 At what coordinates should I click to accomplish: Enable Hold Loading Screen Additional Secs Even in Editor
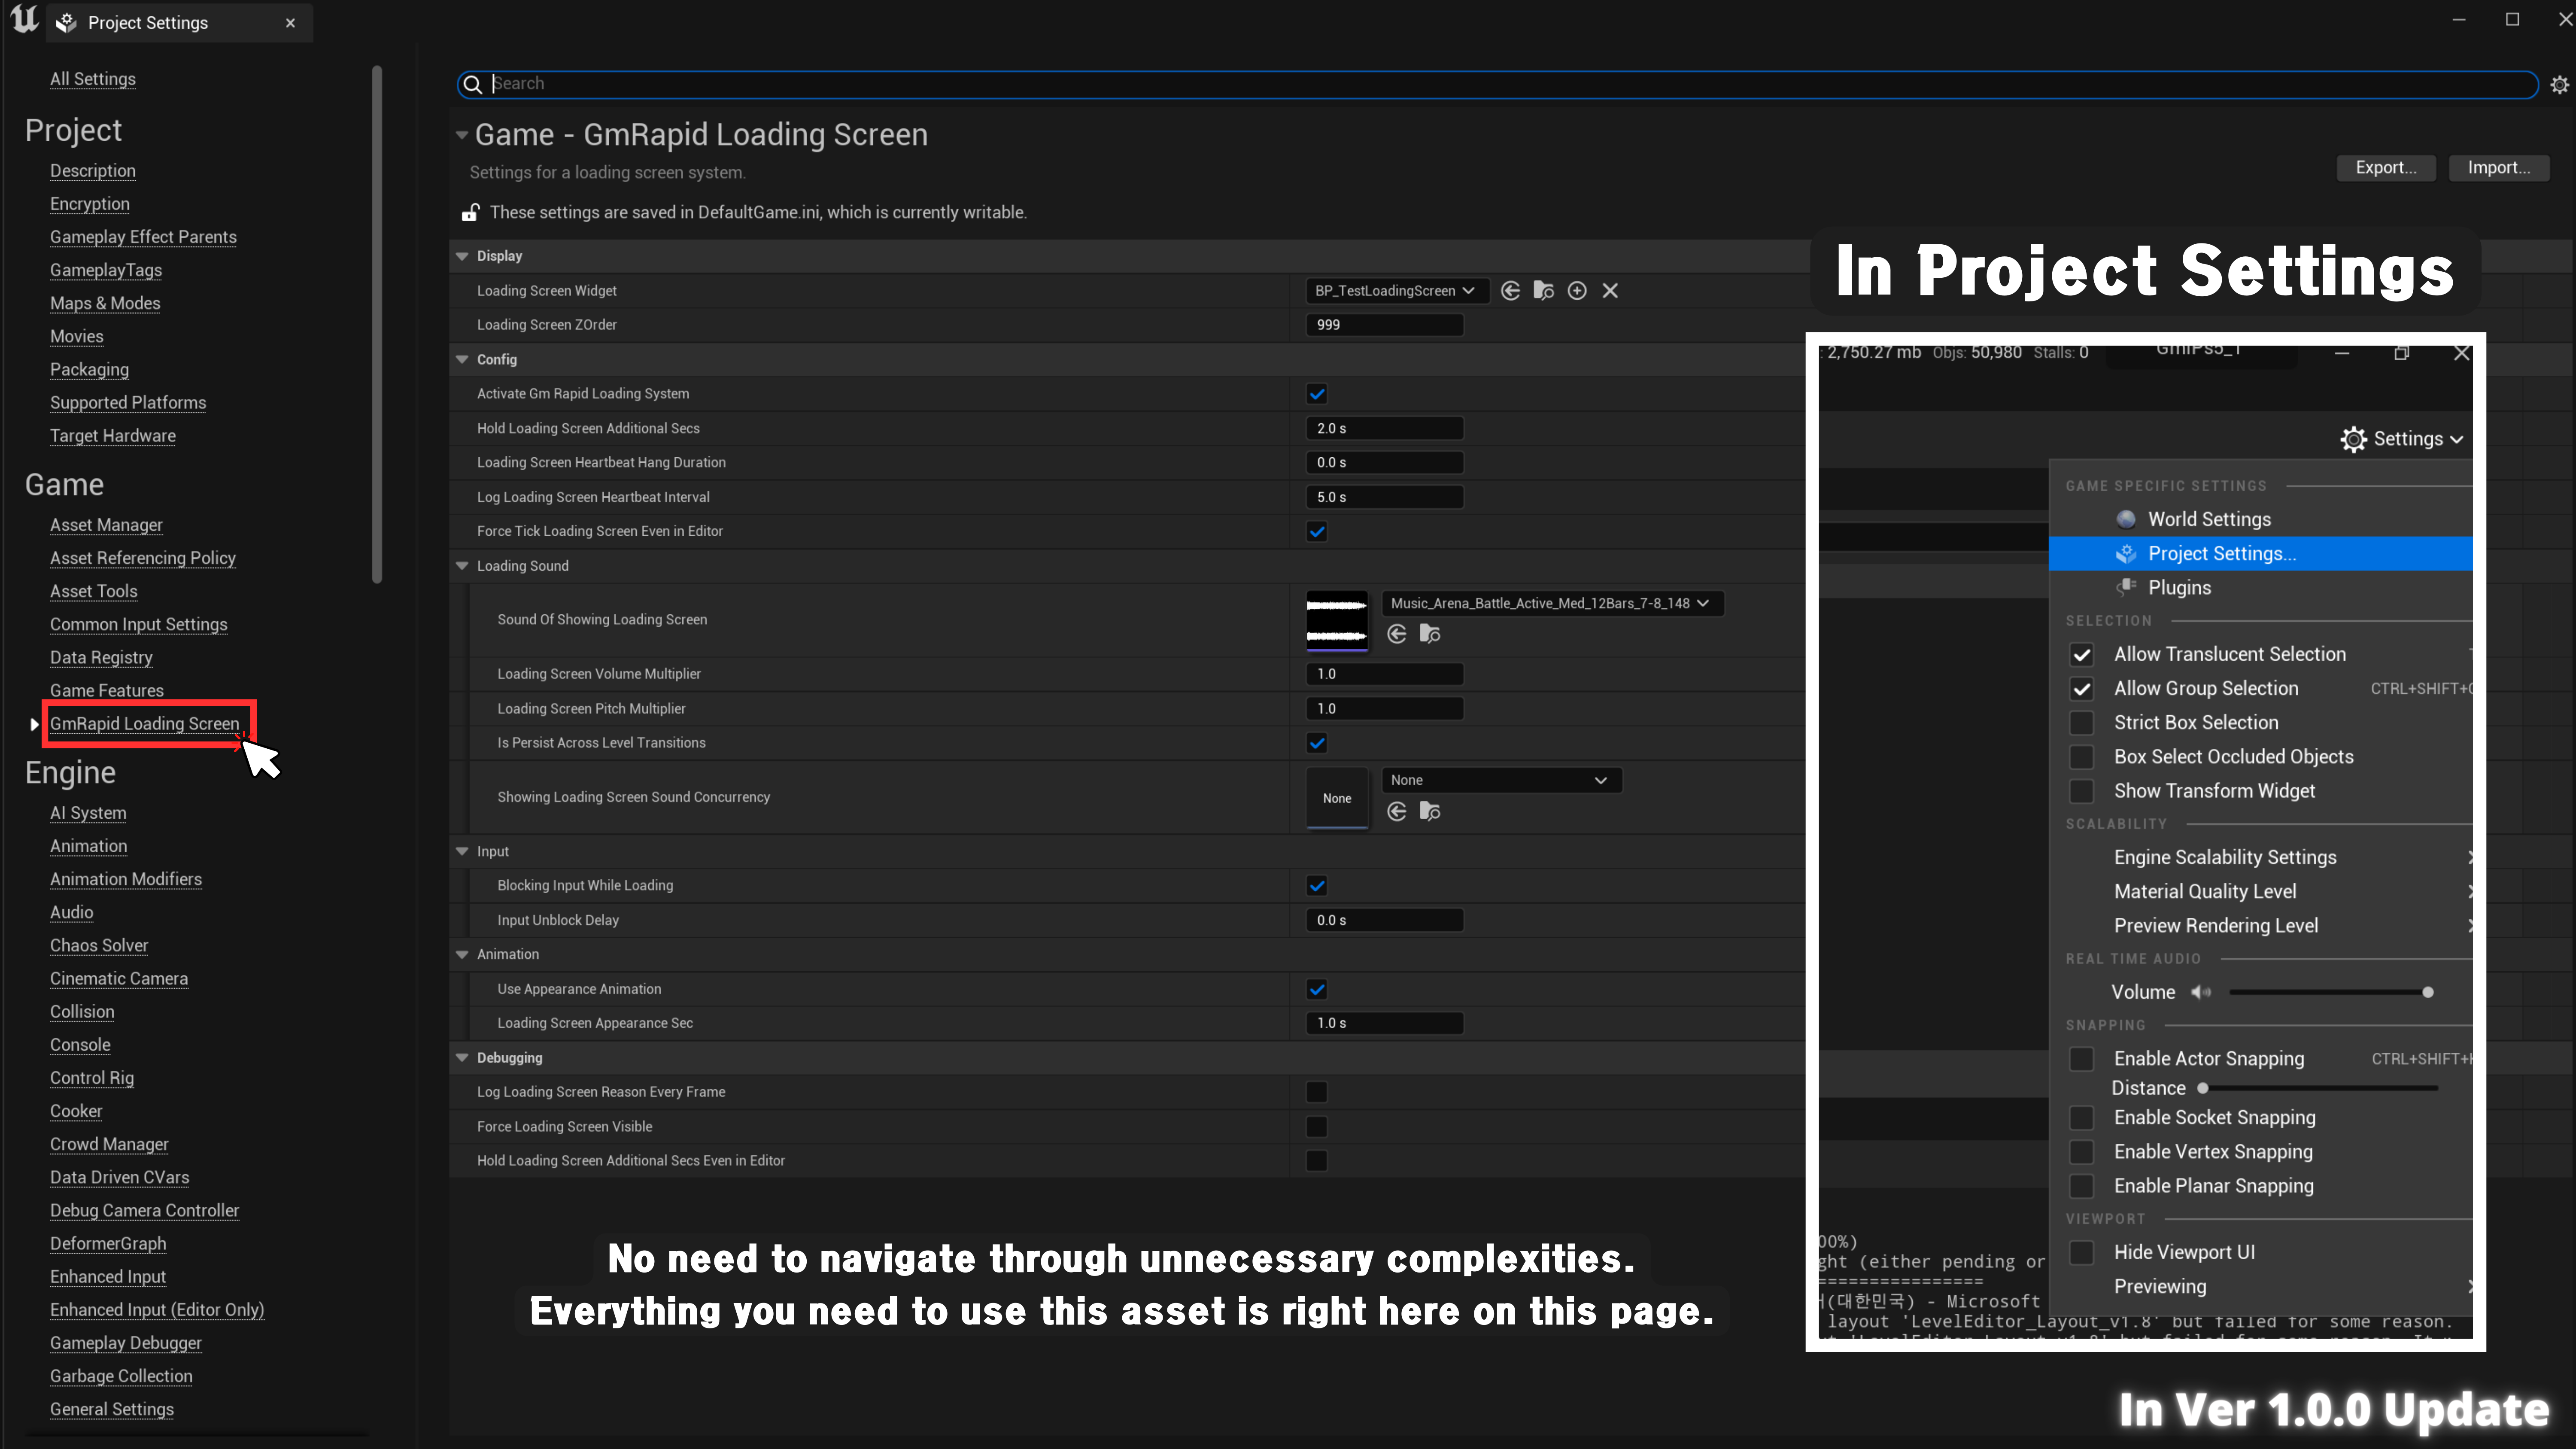(x=1317, y=1161)
